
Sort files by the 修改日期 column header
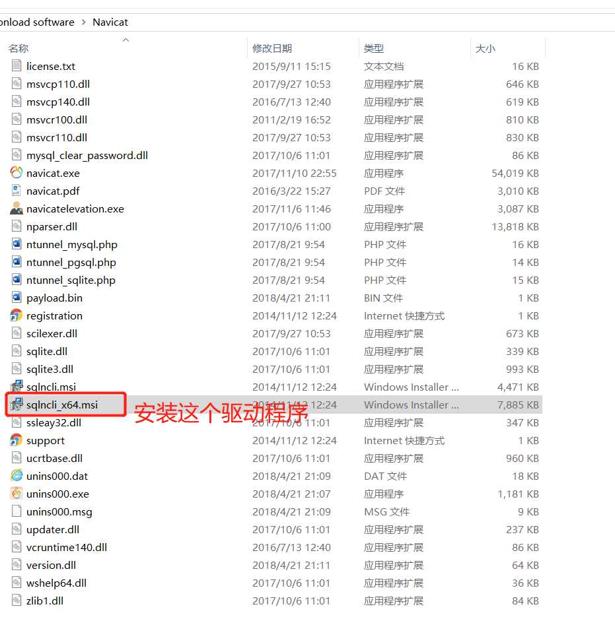coord(272,48)
